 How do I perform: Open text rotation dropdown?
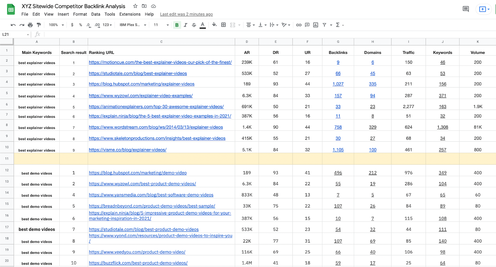(x=286, y=25)
